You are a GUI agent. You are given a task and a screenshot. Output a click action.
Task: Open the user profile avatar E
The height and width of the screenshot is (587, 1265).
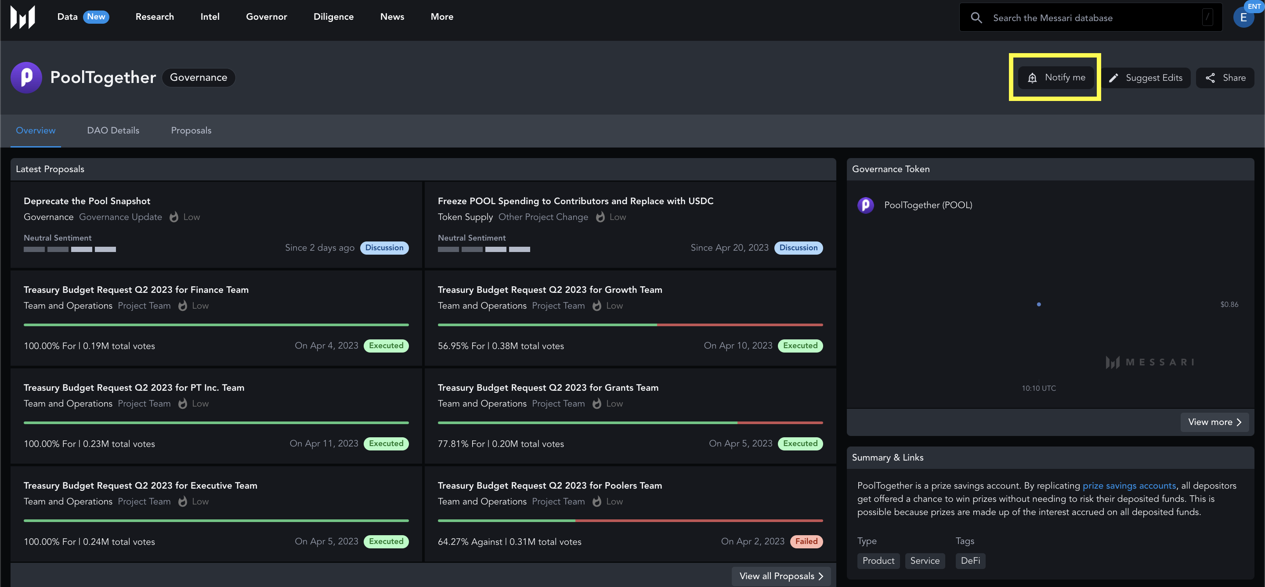1243,18
